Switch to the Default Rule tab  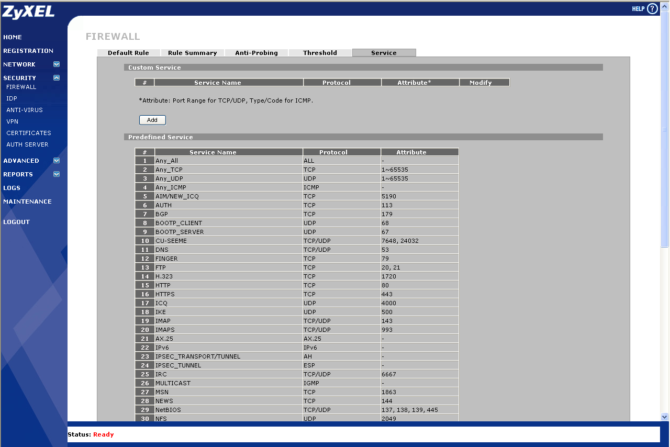(x=128, y=53)
